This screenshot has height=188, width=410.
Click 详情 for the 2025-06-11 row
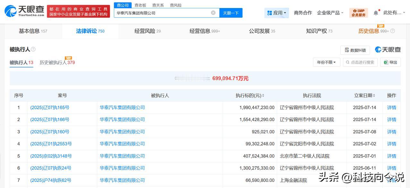click(392, 168)
